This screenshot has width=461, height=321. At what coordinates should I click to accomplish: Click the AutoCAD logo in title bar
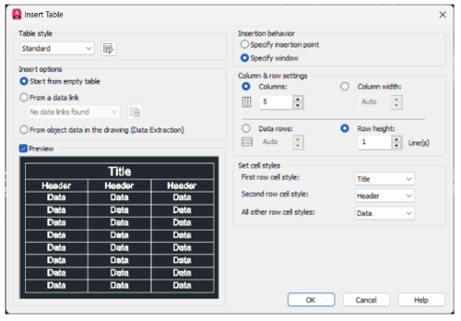coord(17,14)
